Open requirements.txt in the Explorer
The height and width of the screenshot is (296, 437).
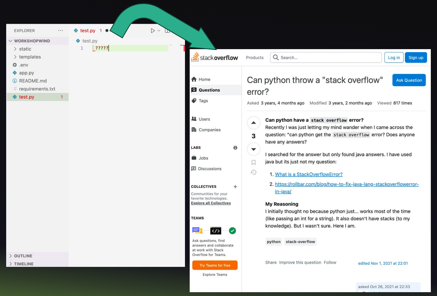37,89
